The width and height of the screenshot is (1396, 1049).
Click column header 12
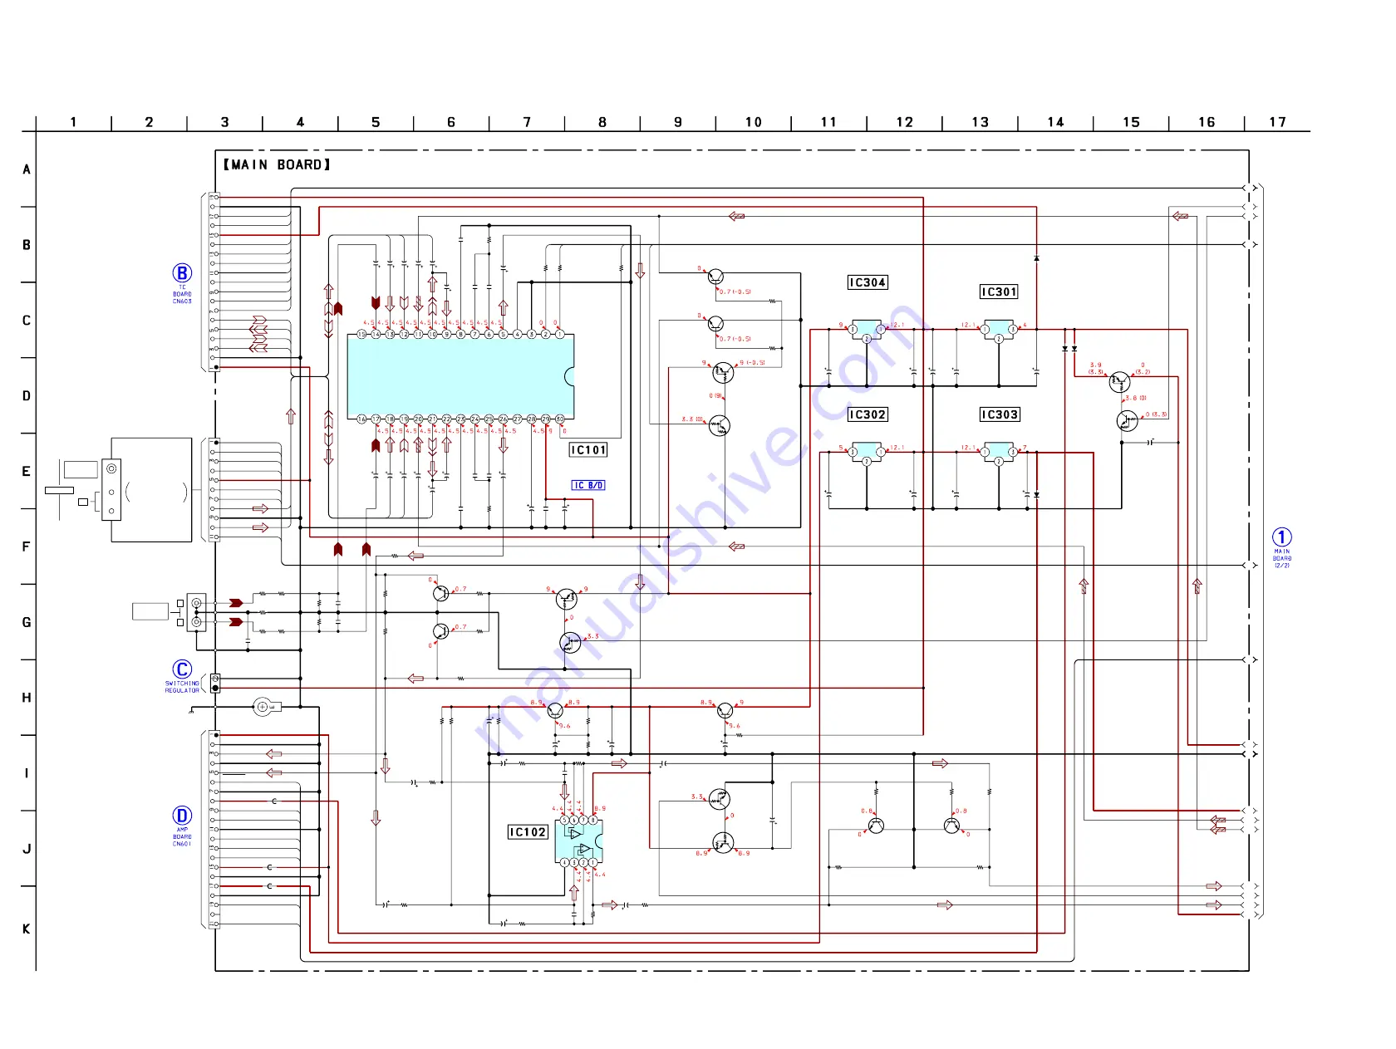tap(905, 122)
